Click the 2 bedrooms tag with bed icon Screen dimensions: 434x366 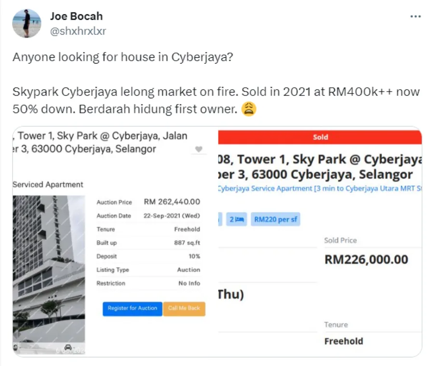237,219
